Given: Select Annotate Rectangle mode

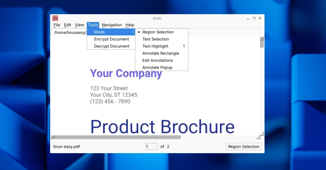Looking at the screenshot, I should tap(160, 53).
